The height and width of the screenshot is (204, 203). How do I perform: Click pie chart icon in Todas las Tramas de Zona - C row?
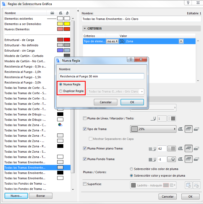pyautogui.click(x=60, y=125)
